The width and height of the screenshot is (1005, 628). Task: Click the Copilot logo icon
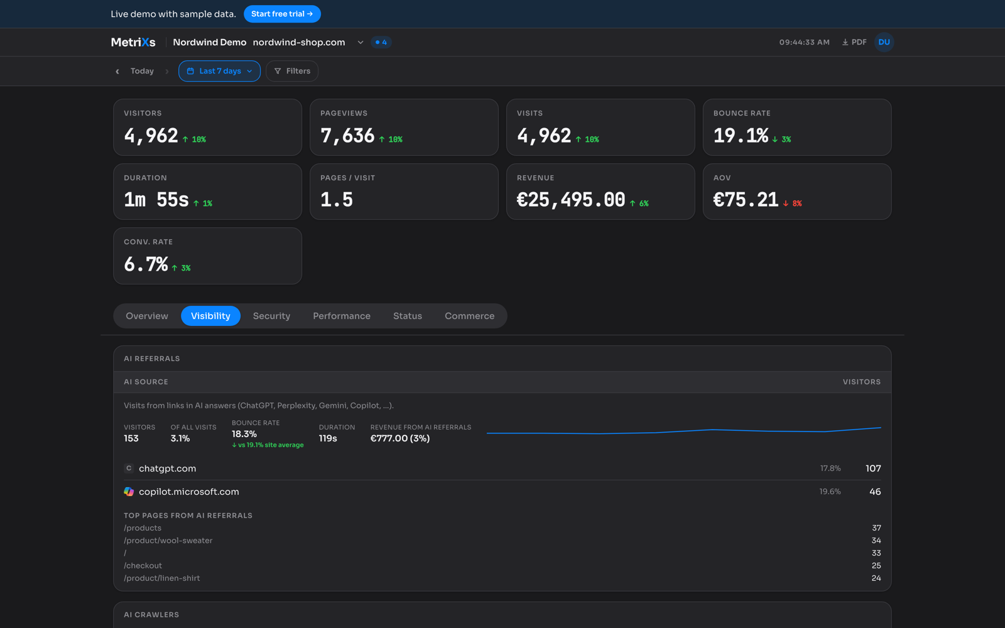pos(129,492)
